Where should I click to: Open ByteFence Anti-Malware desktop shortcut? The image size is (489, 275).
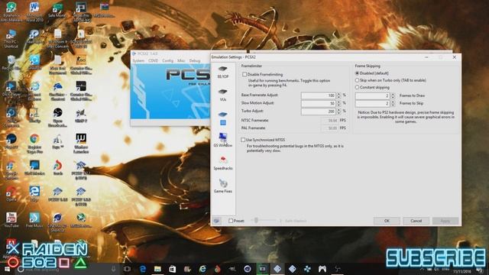click(x=11, y=12)
